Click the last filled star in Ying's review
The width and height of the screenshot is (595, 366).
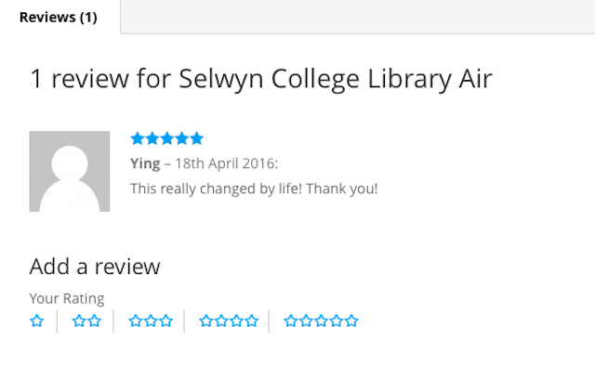click(x=196, y=138)
